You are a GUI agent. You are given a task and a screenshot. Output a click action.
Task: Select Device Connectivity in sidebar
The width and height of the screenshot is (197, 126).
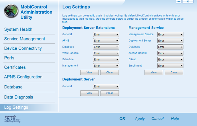(23, 48)
